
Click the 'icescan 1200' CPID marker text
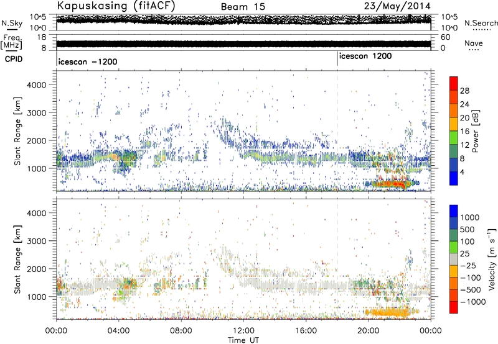(365, 57)
